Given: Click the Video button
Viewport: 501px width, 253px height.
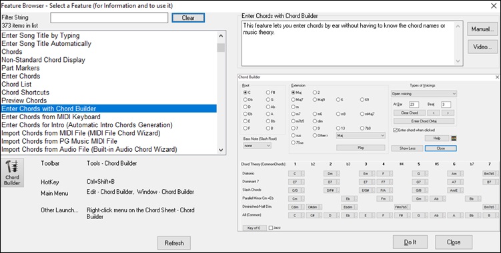Looking at the screenshot, I should pyautogui.click(x=482, y=47).
